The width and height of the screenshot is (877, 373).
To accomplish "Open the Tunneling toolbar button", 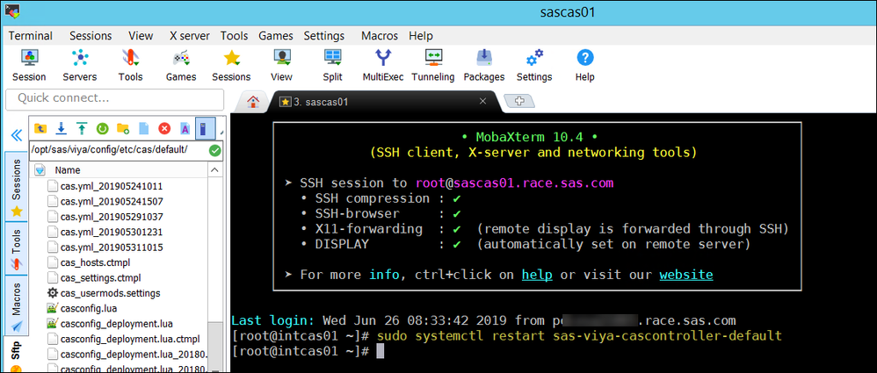I will (x=433, y=65).
